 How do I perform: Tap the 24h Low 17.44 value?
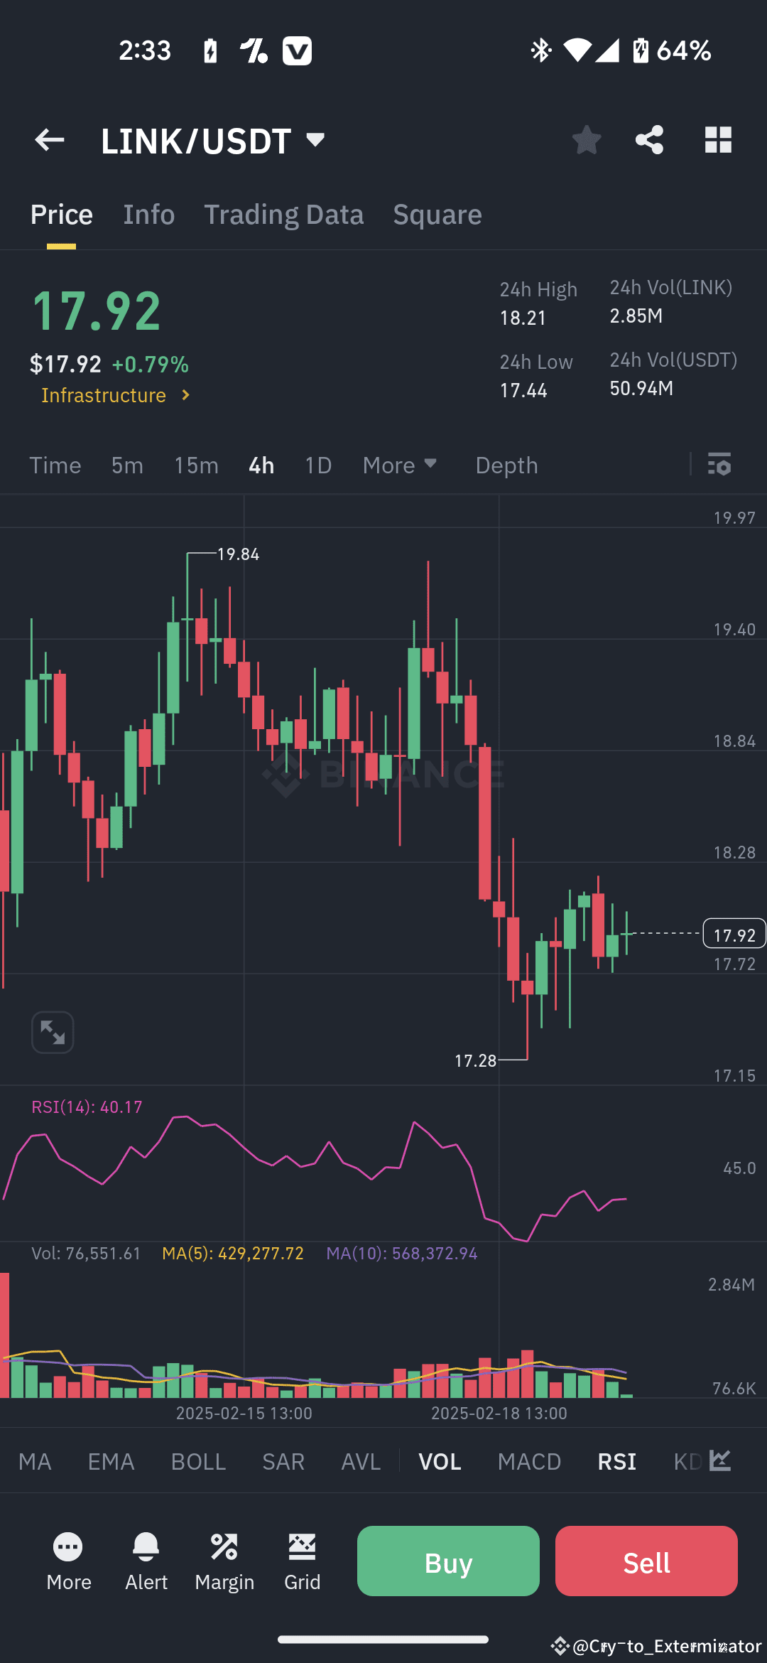point(523,390)
